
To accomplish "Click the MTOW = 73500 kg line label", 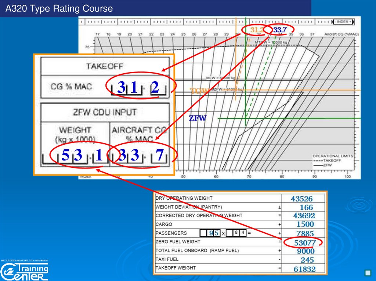I will (271, 42).
